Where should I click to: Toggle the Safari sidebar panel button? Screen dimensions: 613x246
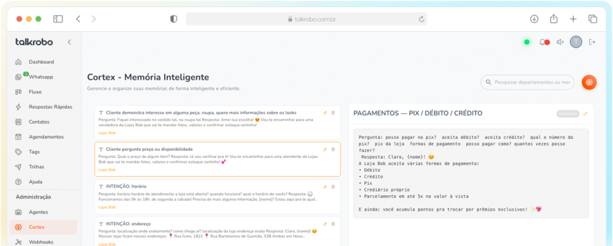tap(58, 19)
